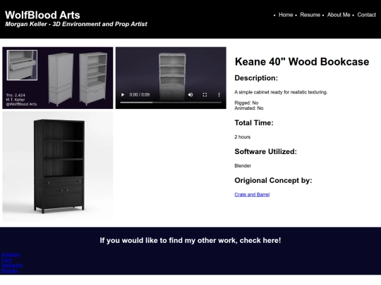Open the About Me page
The image size is (381, 285).
click(x=339, y=15)
